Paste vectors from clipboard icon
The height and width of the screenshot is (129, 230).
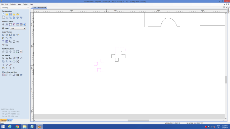[14, 18]
